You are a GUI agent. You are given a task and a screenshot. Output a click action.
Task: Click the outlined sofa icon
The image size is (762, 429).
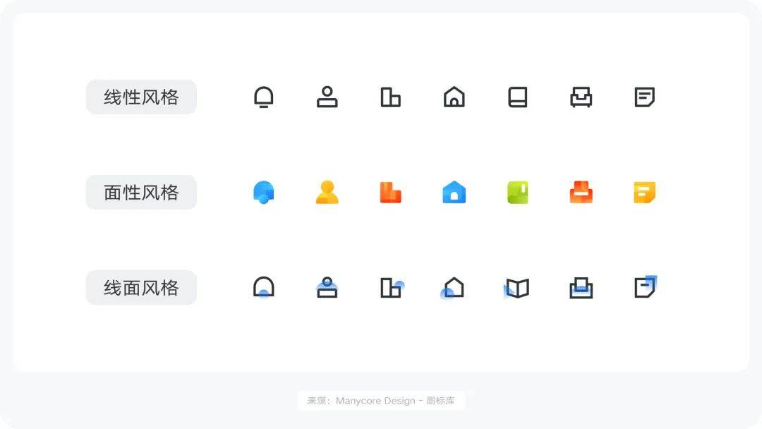point(581,97)
